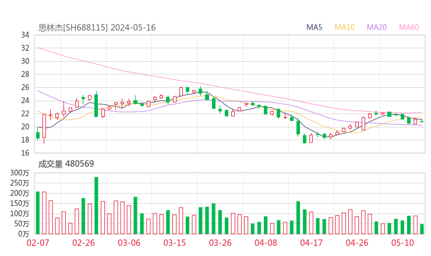Screen dimensions: 431x256
Task: Click the chart title 思林杰[SH688115] 2024-05-16
Action: tap(97, 27)
